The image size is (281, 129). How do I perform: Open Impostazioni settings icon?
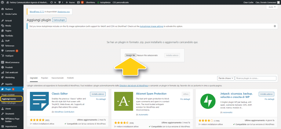tap(2, 126)
